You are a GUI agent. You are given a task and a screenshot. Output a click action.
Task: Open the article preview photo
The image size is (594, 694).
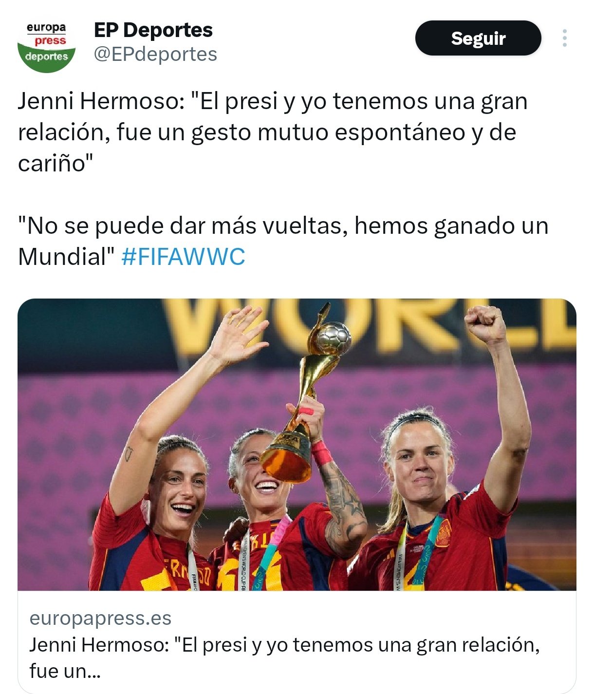point(297,444)
